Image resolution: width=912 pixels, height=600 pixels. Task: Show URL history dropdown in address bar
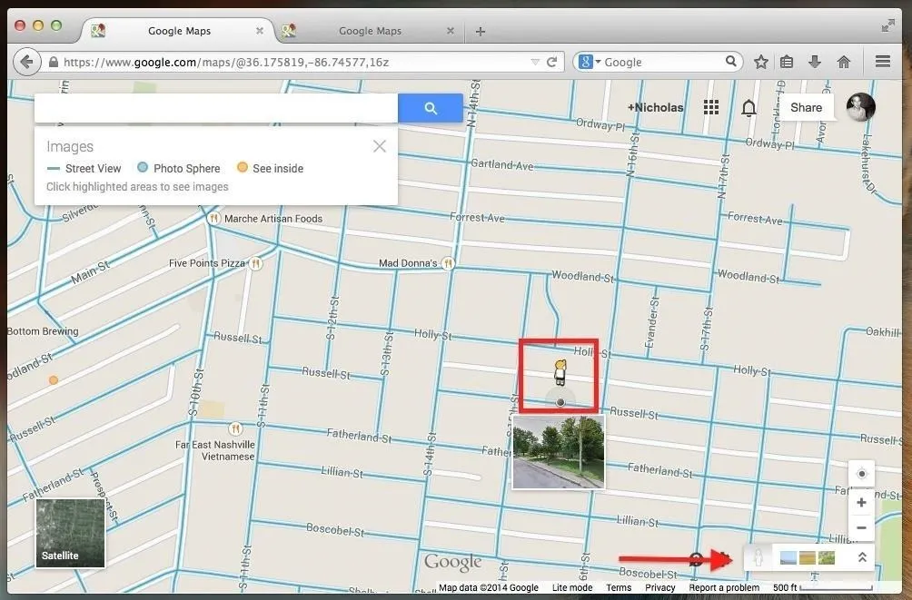[535, 62]
